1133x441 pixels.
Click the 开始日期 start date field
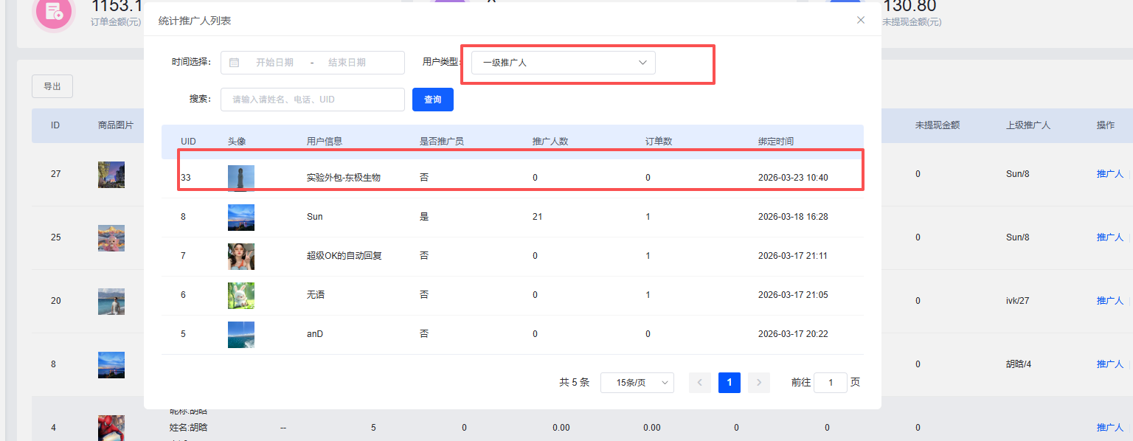tap(274, 63)
